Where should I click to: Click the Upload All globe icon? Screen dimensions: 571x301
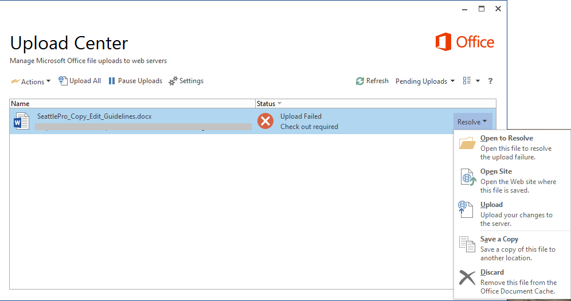pos(62,81)
